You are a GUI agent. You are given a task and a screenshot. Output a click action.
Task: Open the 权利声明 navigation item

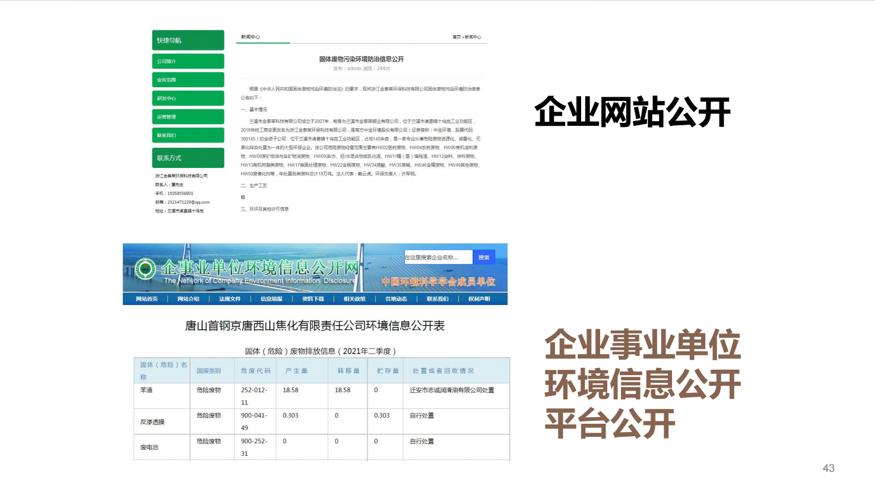point(479,299)
